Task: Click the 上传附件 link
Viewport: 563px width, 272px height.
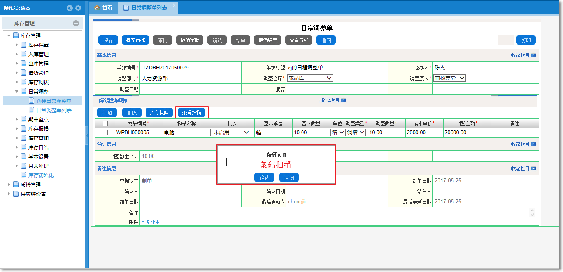Action: 149,222
